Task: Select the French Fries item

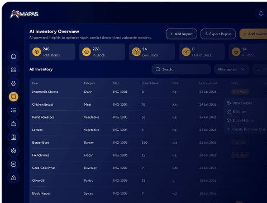Action: (x=41, y=155)
